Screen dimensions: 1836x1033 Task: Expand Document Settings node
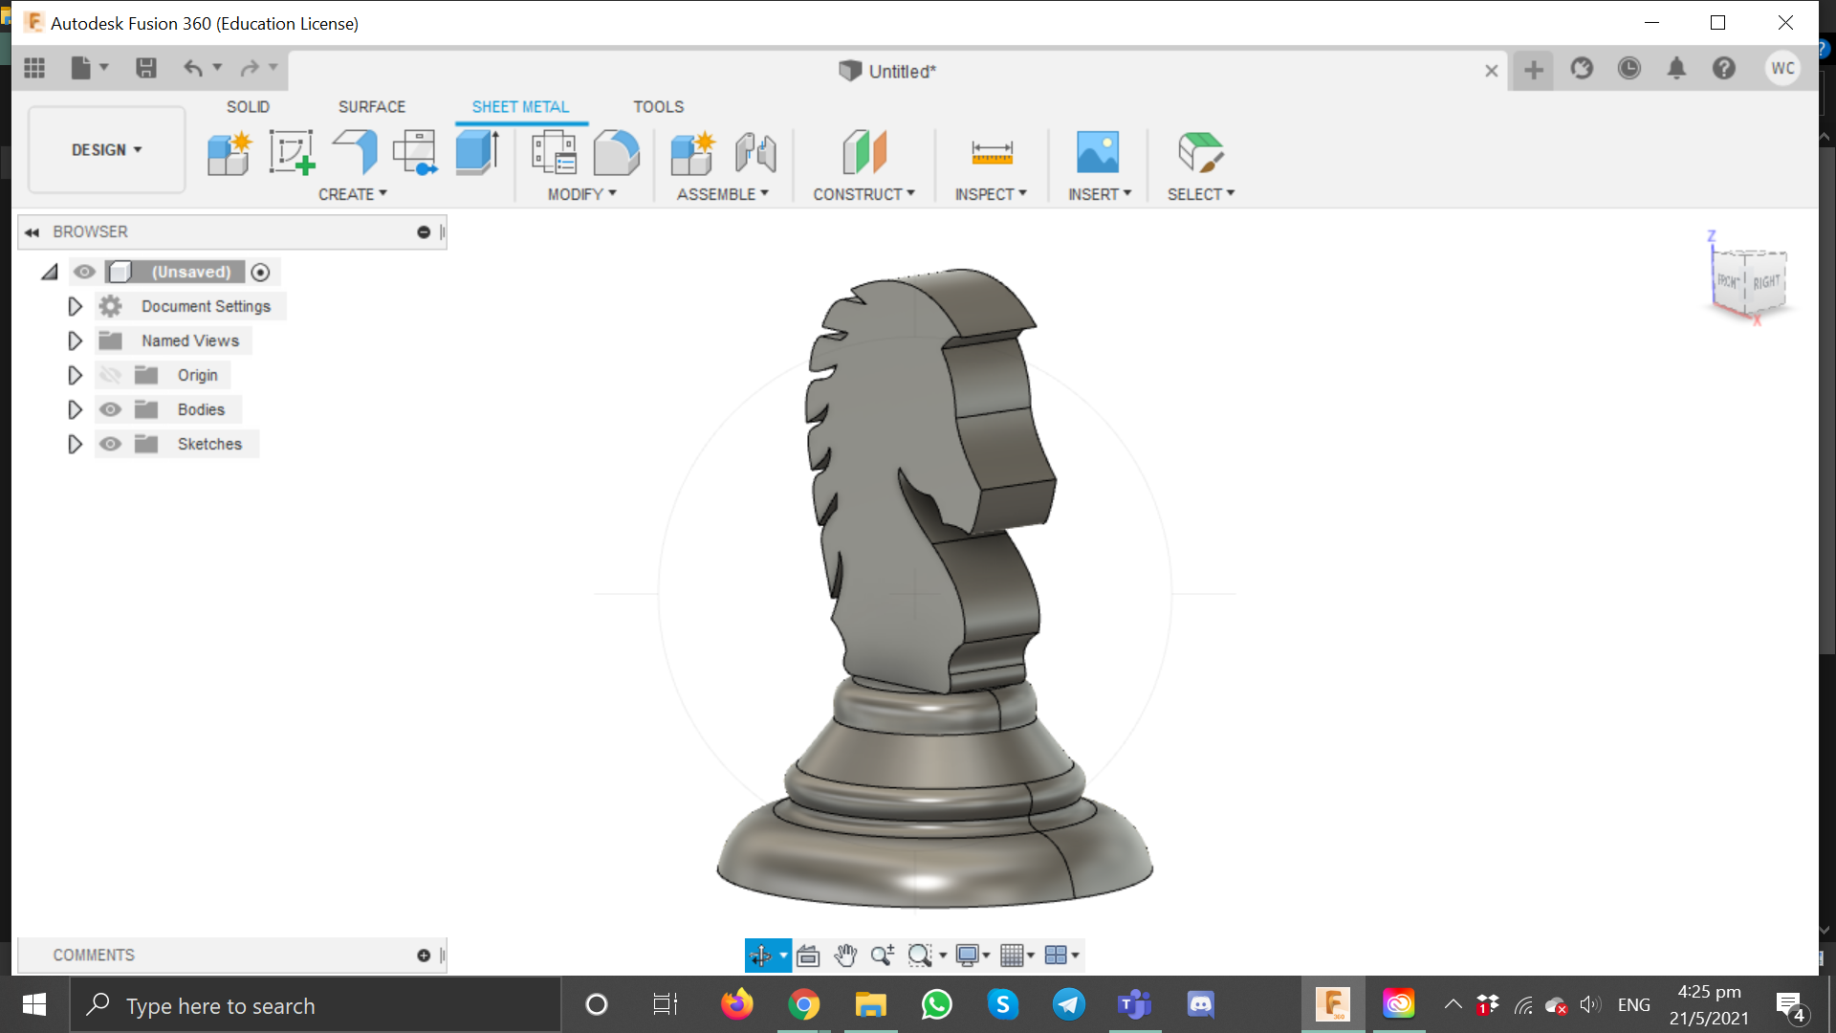[x=75, y=306]
